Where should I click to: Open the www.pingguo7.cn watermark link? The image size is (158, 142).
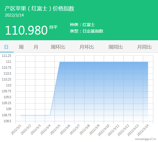146,139
